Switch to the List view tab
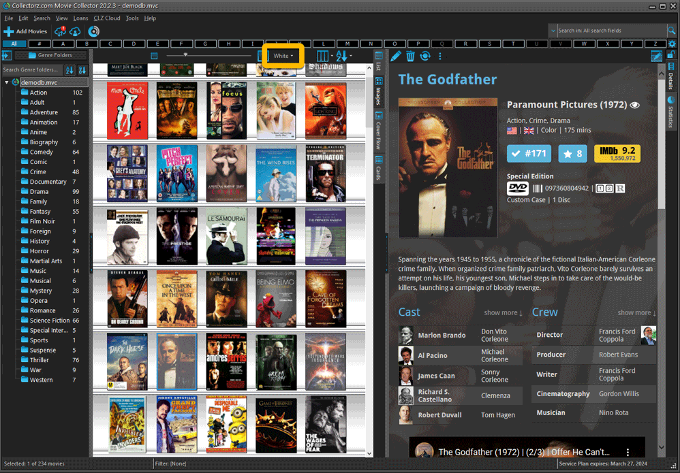This screenshot has width=680, height=473. tap(379, 61)
